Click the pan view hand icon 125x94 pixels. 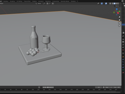[119, 20]
